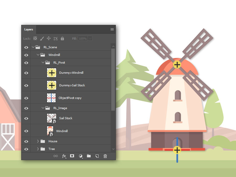Create a new layer icon
The height and width of the screenshot is (177, 236).
coord(97,156)
